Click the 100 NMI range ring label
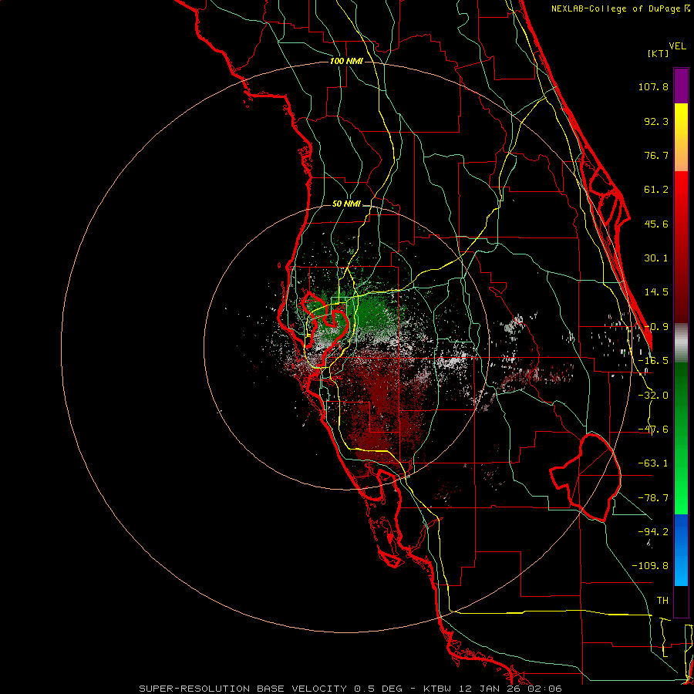This screenshot has height=694, width=694. point(346,61)
